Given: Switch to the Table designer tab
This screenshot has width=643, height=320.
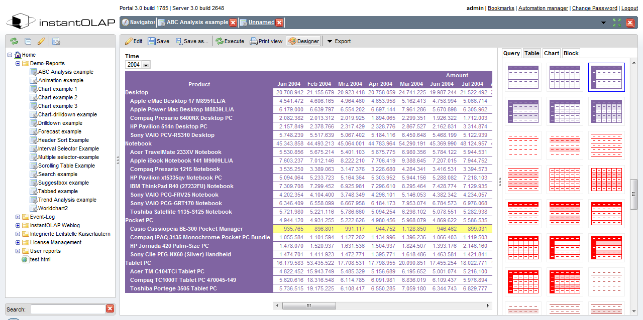Looking at the screenshot, I should (531, 53).
